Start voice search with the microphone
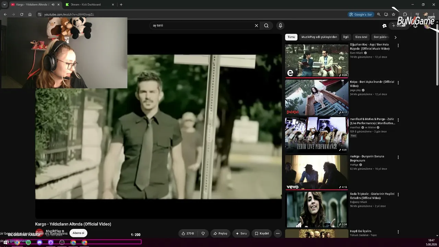Screen dimensions: 439x247 point(281,25)
